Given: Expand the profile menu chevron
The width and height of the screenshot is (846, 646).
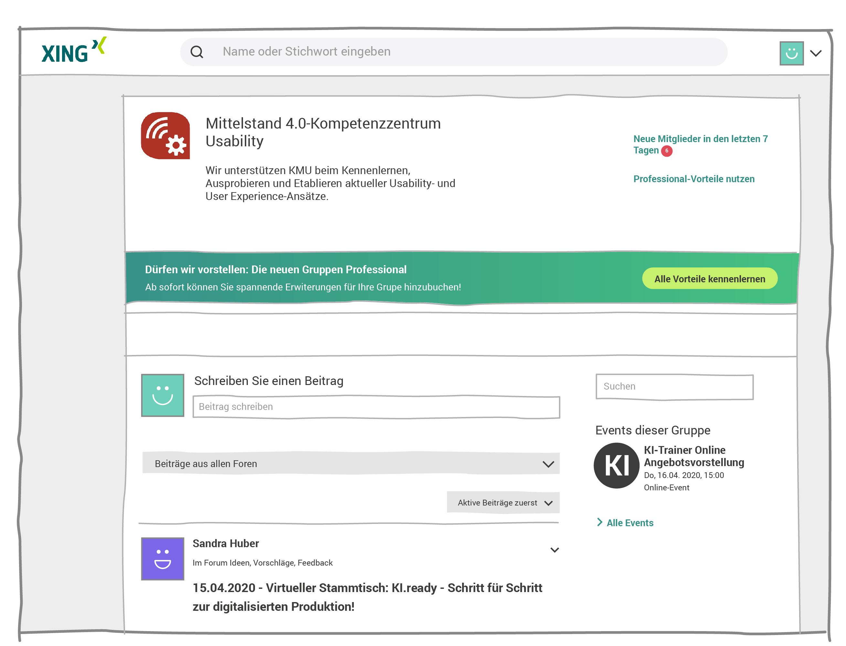Looking at the screenshot, I should point(815,53).
